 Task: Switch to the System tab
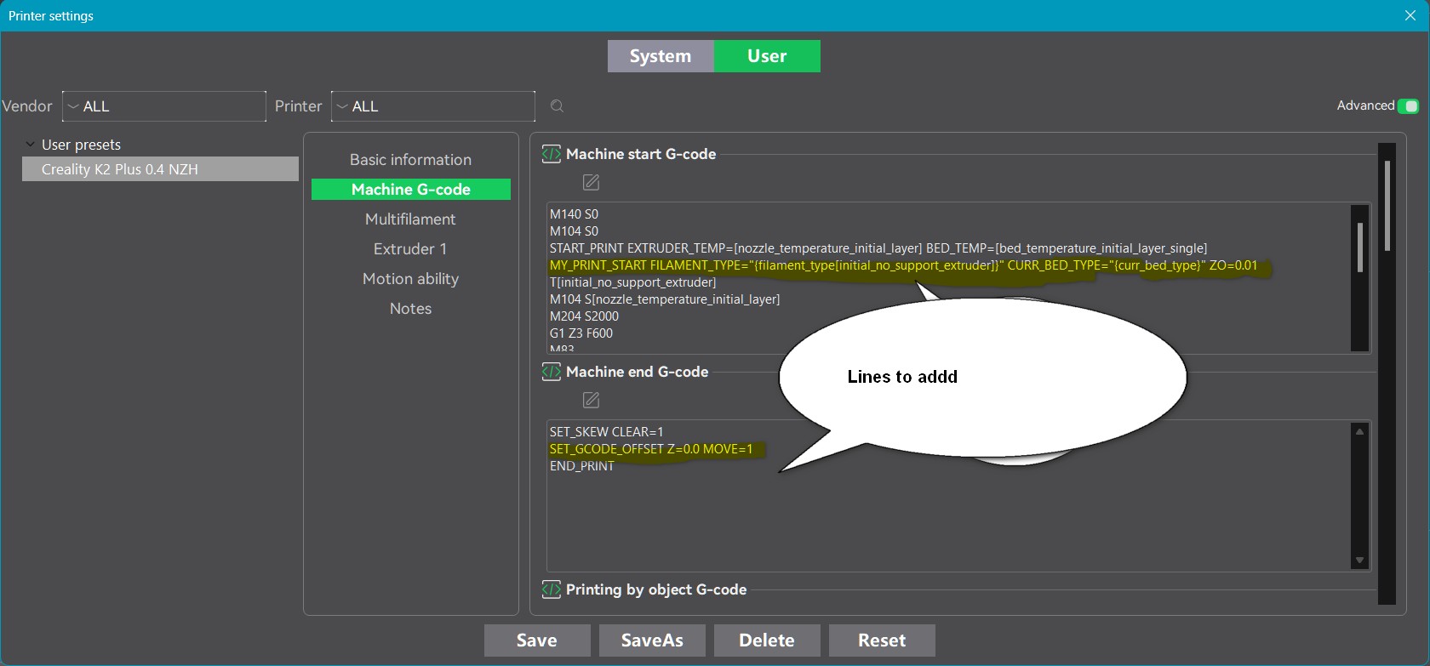661,56
